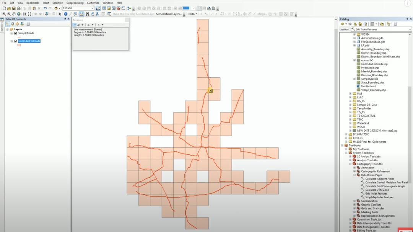Uncheck the GridIndexForRoads layer
This screenshot has height=232, width=413.
click(16, 41)
